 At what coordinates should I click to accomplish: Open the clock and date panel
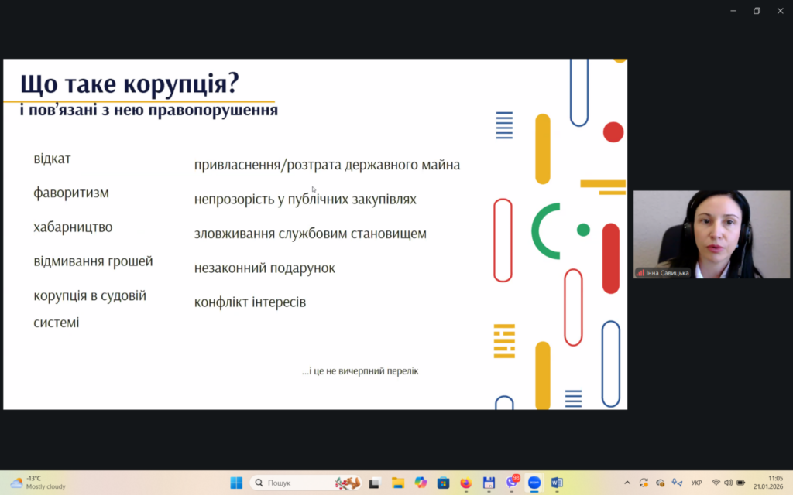(774, 483)
